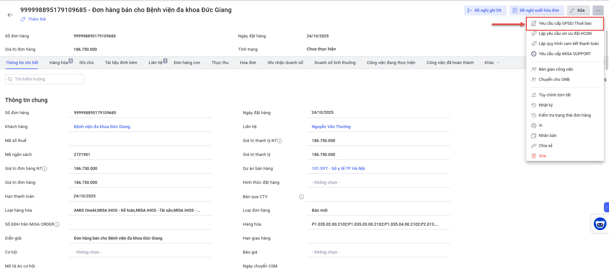Screen dimensions: 609x270
Task: Click the Sửa edit button
Action: (578, 10)
